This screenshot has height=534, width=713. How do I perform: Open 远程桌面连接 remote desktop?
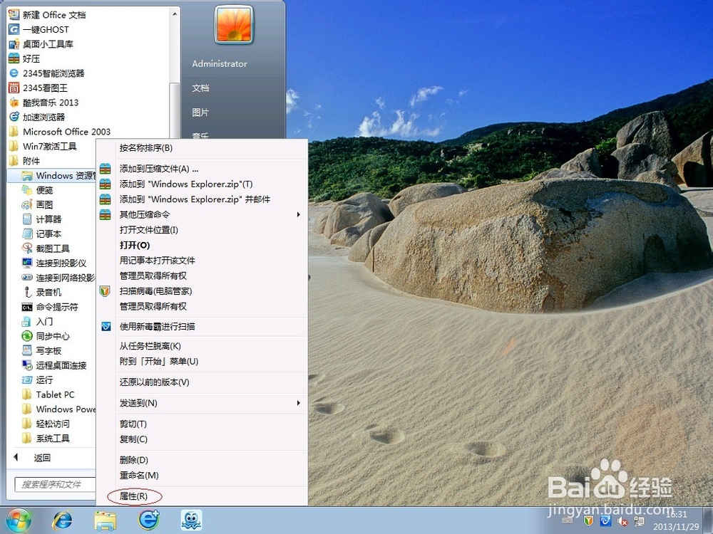[x=54, y=365]
